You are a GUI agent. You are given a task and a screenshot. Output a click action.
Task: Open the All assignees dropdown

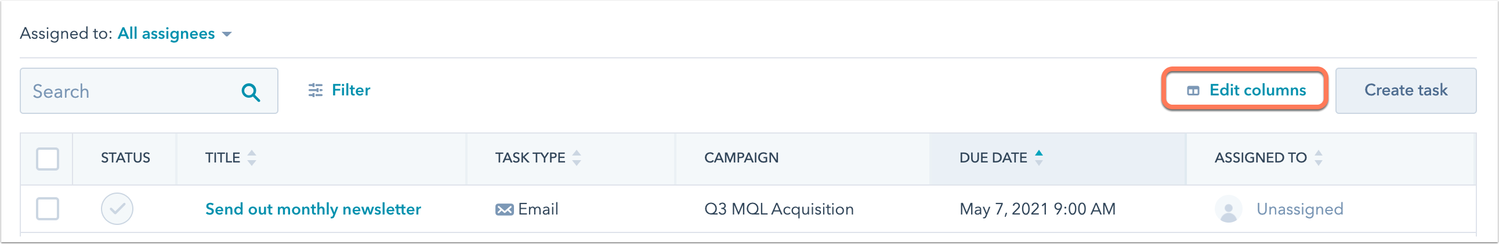click(x=166, y=34)
